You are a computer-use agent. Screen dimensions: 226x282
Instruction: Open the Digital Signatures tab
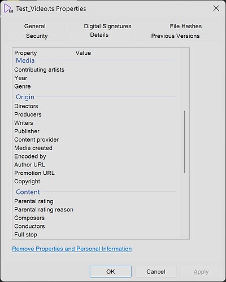tap(107, 26)
